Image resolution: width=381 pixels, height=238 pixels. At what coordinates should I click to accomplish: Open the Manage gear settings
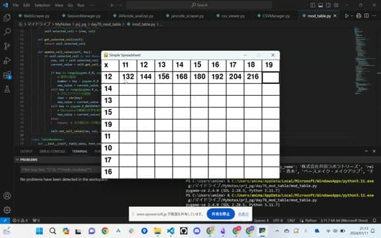tap(7, 210)
